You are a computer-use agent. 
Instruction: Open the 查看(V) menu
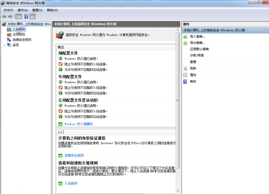pos(37,10)
